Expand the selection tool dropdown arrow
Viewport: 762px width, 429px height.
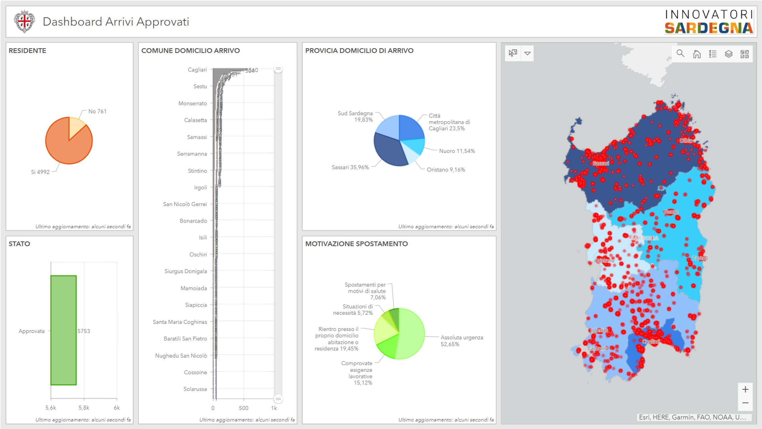[x=527, y=53]
